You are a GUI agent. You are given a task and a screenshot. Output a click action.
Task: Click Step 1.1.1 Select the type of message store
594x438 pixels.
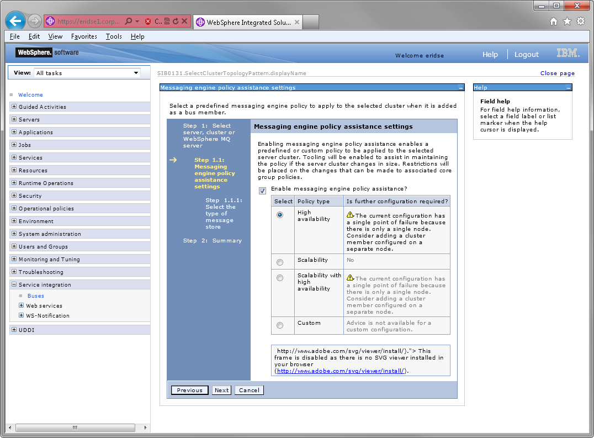point(224,213)
